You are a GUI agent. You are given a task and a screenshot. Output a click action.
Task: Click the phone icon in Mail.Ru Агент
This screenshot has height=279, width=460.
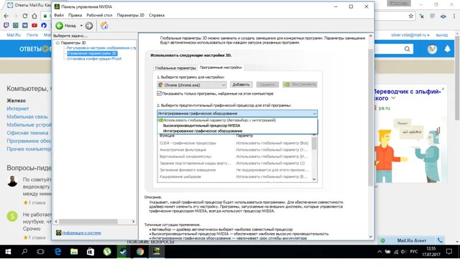(x=440, y=241)
